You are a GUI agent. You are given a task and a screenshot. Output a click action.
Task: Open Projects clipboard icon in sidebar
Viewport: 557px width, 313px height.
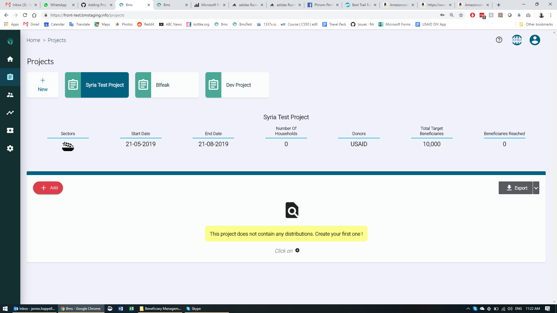coord(10,77)
